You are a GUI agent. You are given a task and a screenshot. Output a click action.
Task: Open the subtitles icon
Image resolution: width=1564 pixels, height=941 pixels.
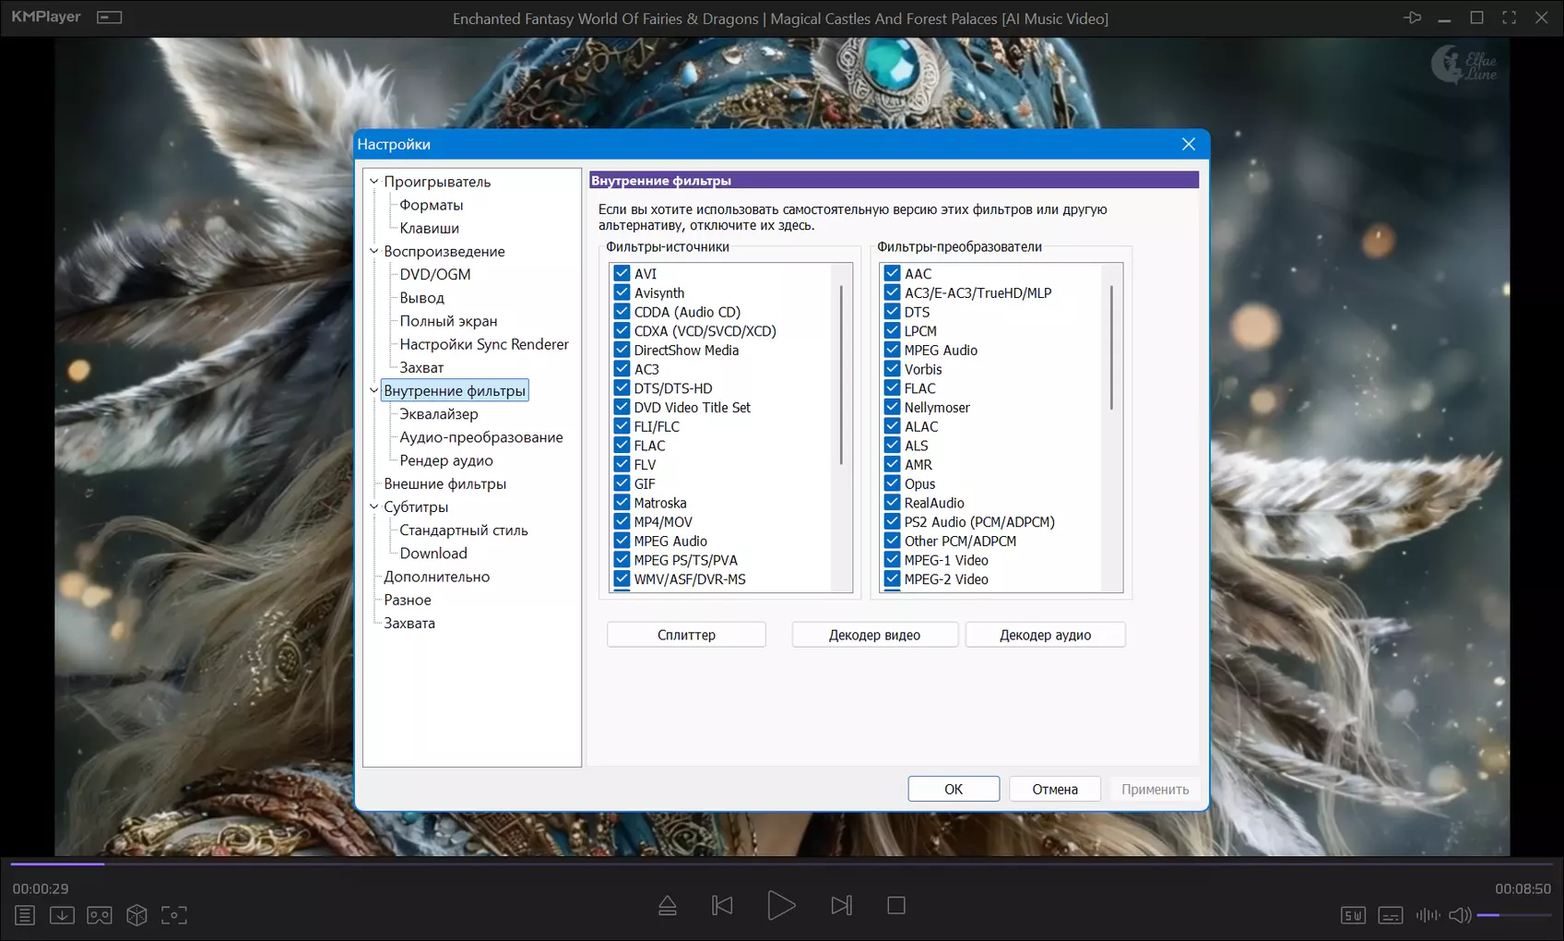pos(1391,915)
